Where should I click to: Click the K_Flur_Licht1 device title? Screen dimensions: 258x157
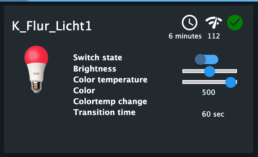(x=53, y=26)
